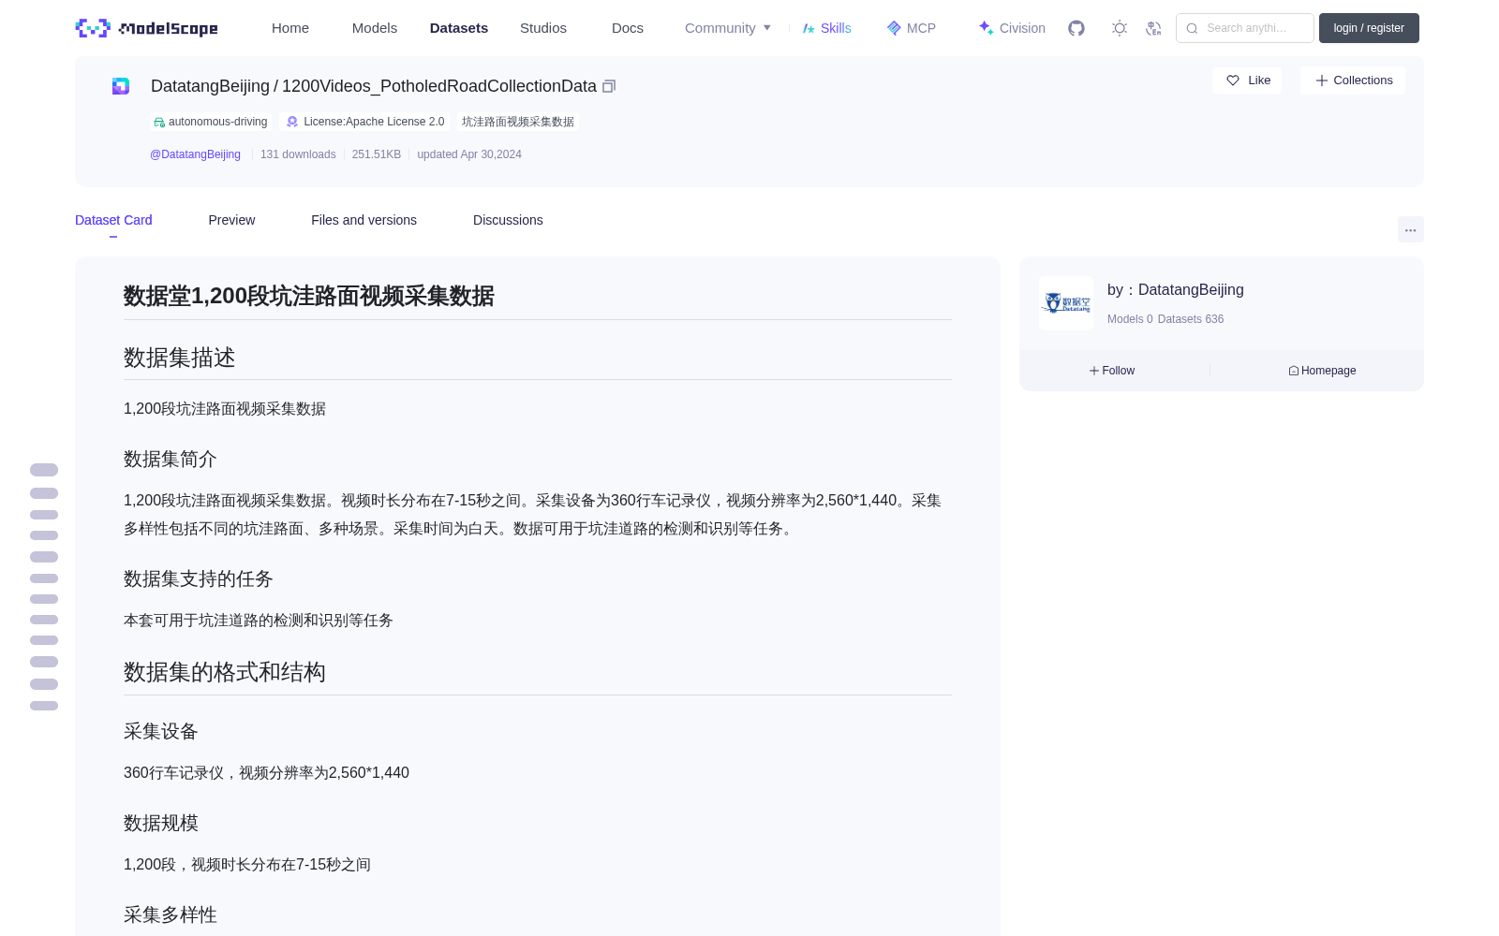Click the 131 downloads text
The width and height of the screenshot is (1499, 936).
click(298, 154)
